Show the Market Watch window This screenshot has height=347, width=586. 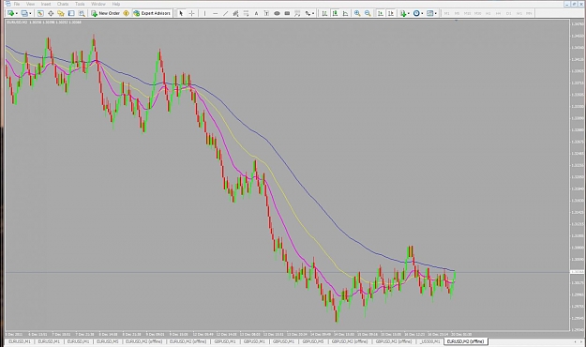40,13
